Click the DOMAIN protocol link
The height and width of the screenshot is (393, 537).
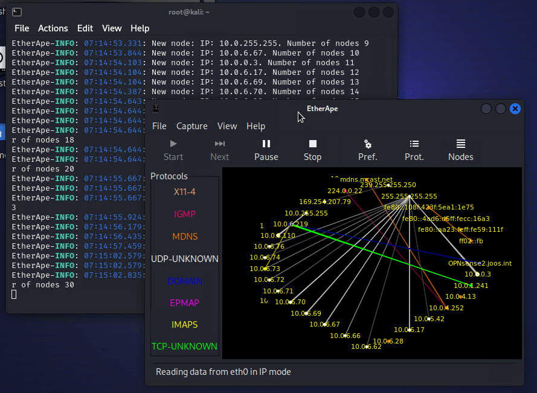185,281
